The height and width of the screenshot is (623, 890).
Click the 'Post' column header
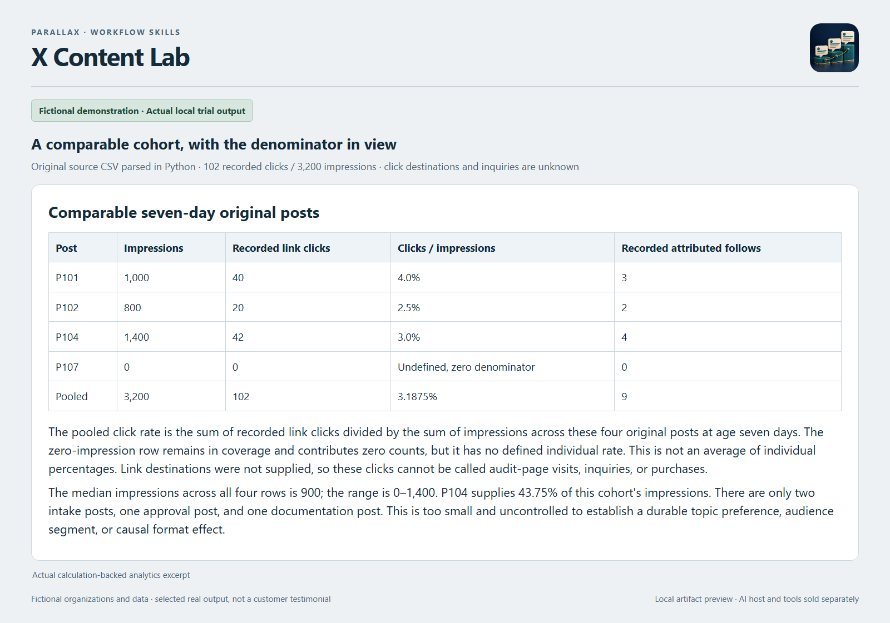pyautogui.click(x=83, y=248)
